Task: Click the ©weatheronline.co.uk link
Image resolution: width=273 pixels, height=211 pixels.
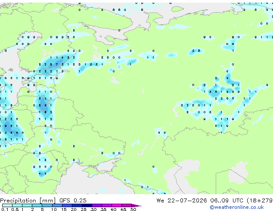Action: (x=236, y=207)
